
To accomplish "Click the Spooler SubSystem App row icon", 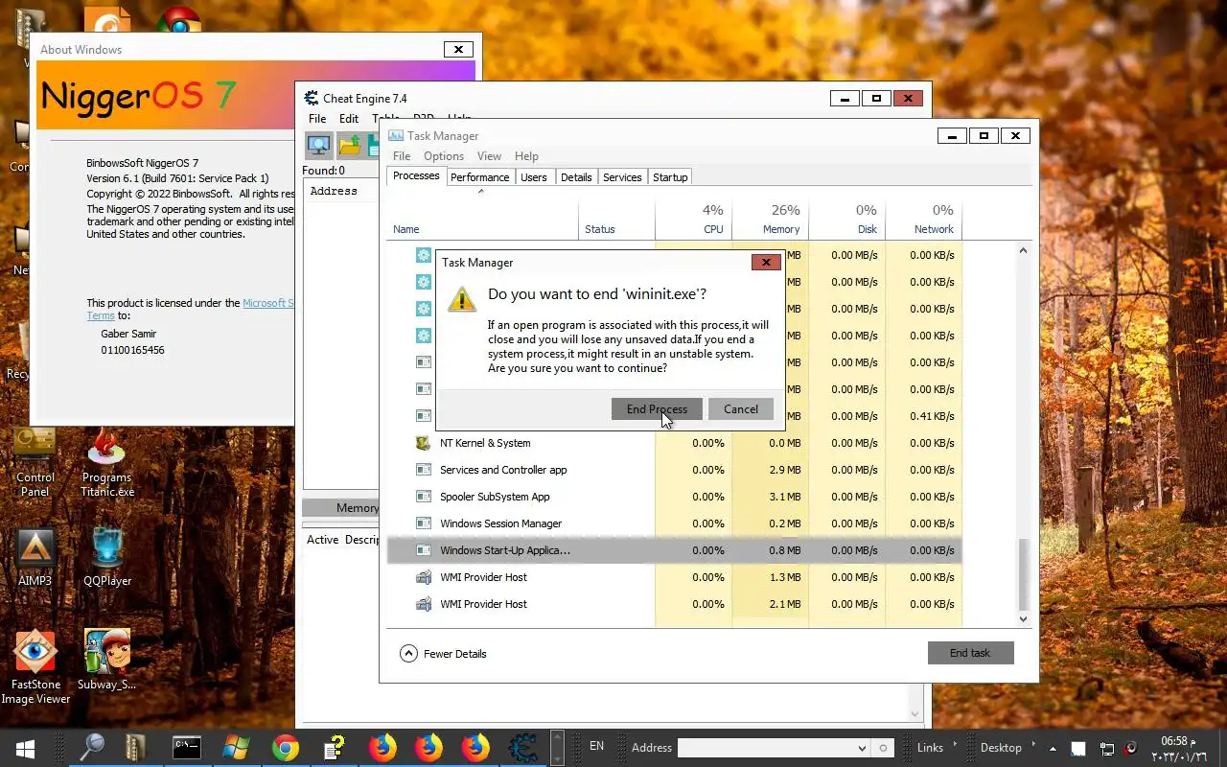I will (x=423, y=497).
